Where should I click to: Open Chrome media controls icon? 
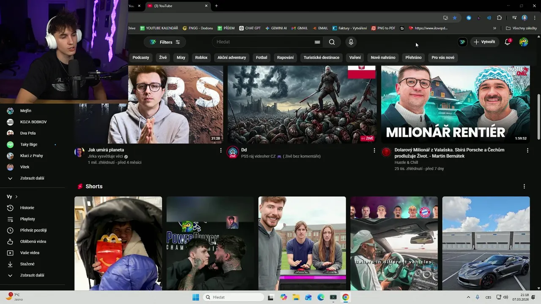(514, 18)
